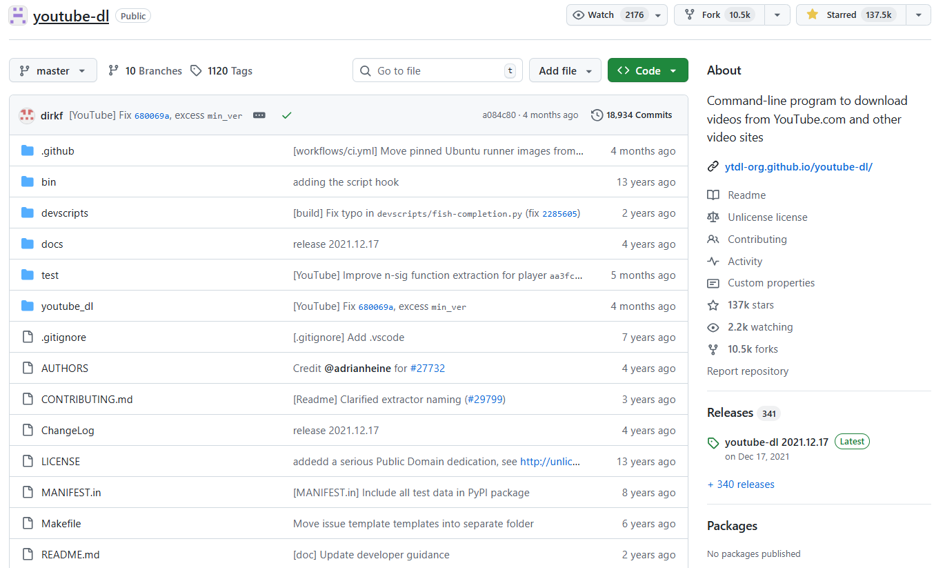This screenshot has height=568, width=934.
Task: Click the tag icon beside latest release
Action: (x=713, y=443)
